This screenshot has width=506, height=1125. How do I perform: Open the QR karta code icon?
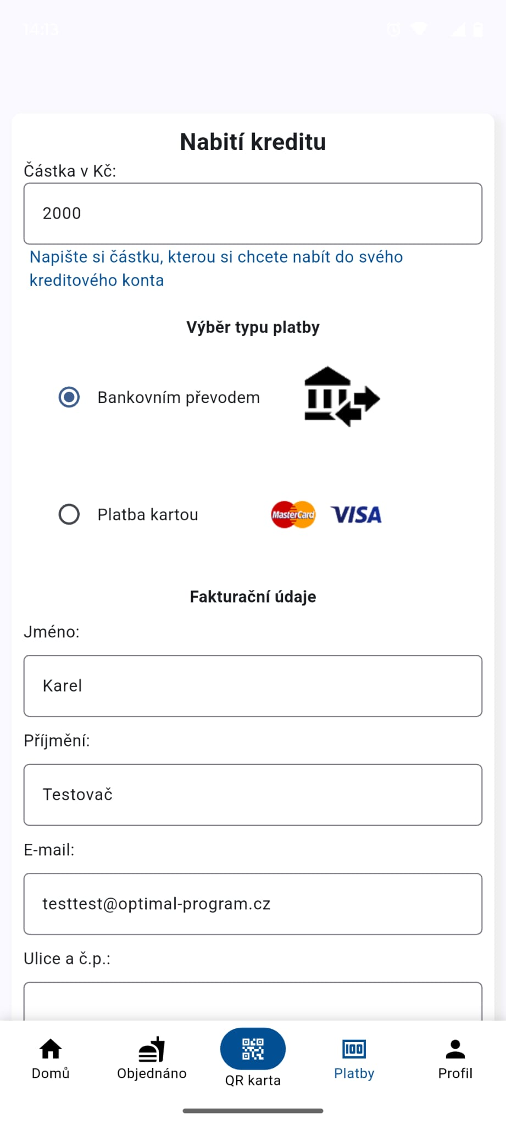[x=253, y=1049]
